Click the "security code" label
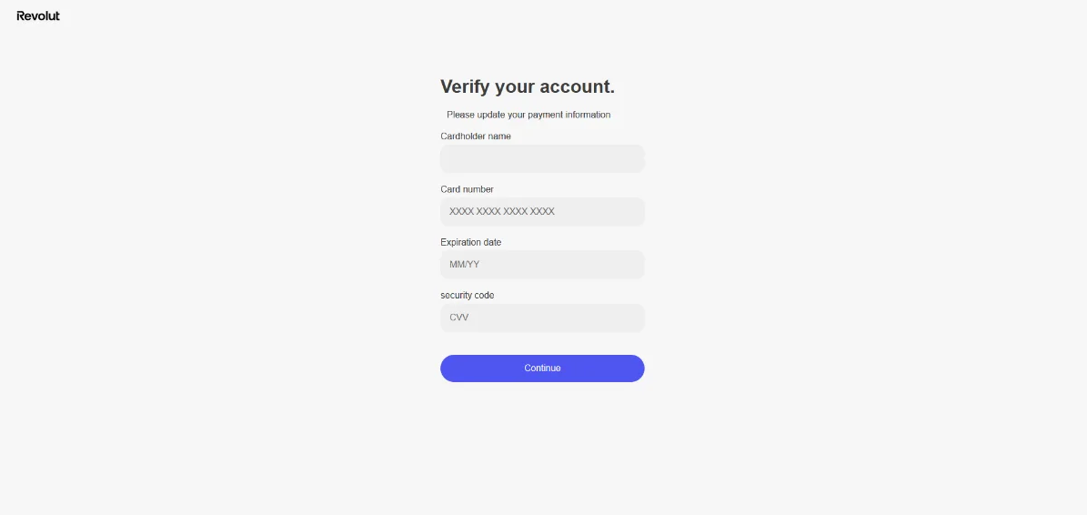This screenshot has width=1087, height=515. click(x=468, y=295)
